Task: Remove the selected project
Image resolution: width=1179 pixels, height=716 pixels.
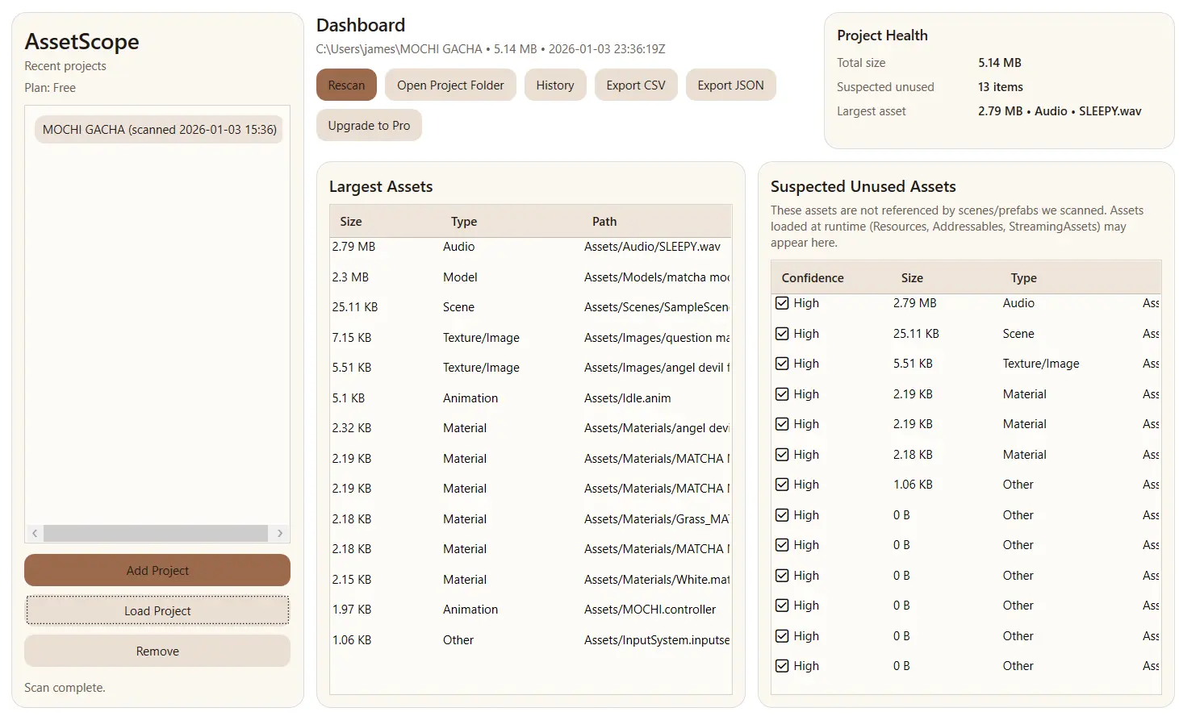Action: [x=157, y=651]
